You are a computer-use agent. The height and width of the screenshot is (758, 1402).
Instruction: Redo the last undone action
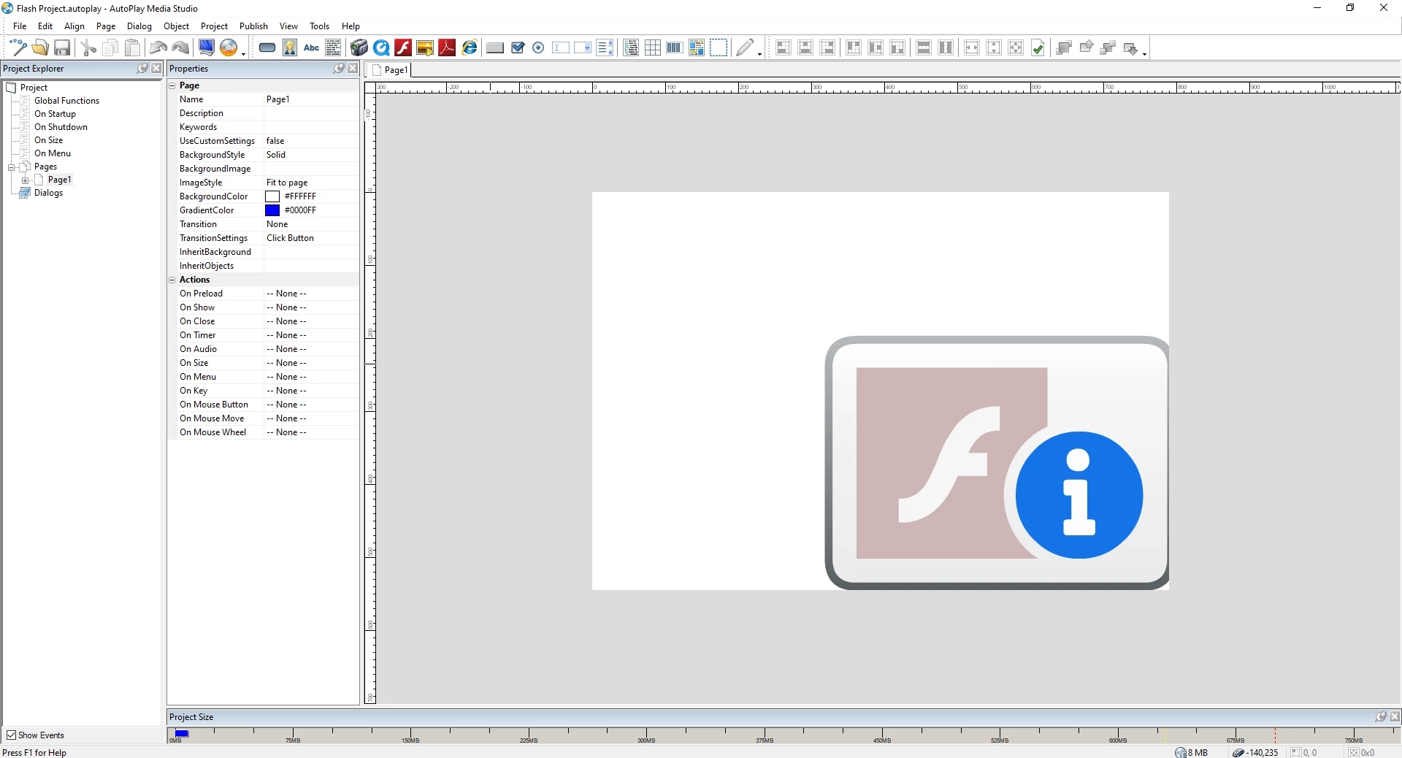click(181, 48)
